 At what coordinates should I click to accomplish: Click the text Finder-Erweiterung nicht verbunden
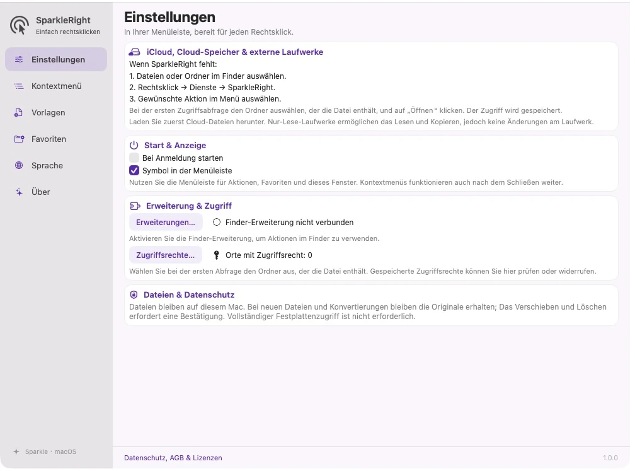pos(290,222)
